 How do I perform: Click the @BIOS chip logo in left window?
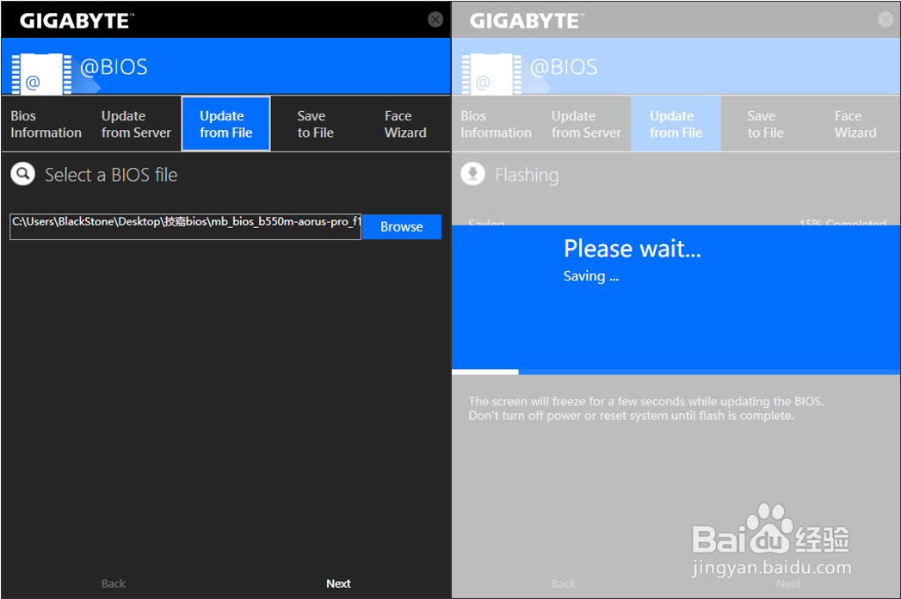pos(41,74)
